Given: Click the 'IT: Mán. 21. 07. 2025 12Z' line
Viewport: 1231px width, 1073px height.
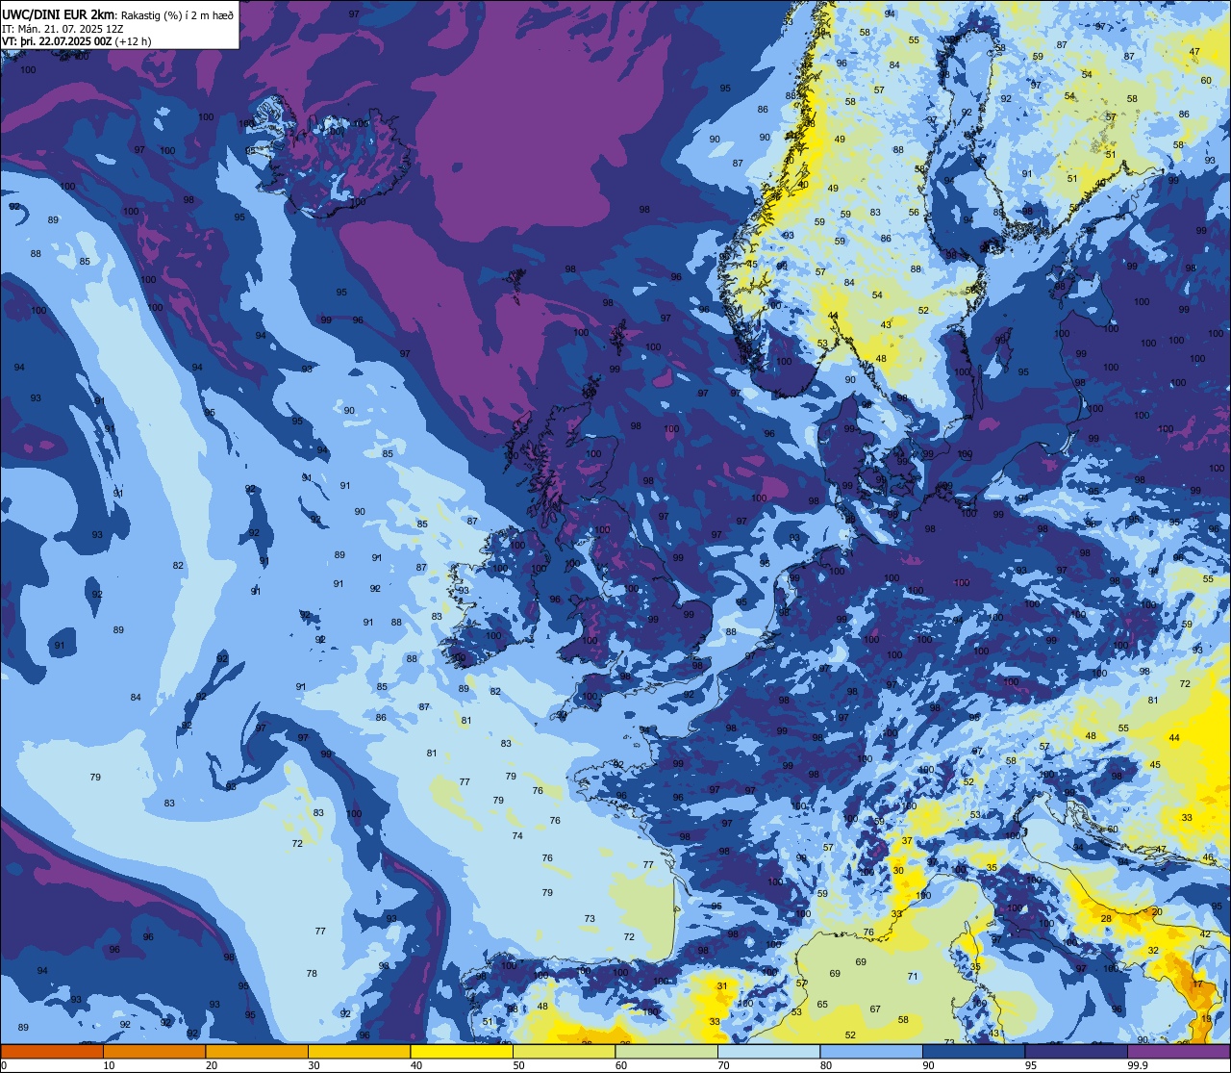Looking at the screenshot, I should tap(63, 28).
